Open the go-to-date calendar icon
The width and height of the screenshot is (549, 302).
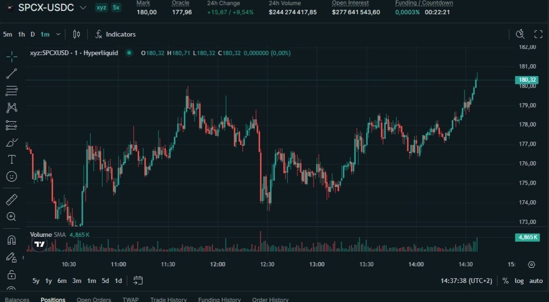(x=138, y=280)
